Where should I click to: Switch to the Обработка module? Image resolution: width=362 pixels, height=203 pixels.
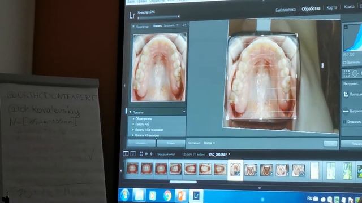(x=311, y=8)
